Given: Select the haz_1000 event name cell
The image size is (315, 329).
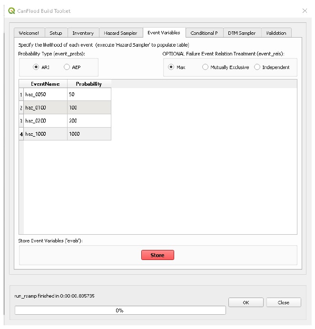Looking at the screenshot, I should pos(45,134).
